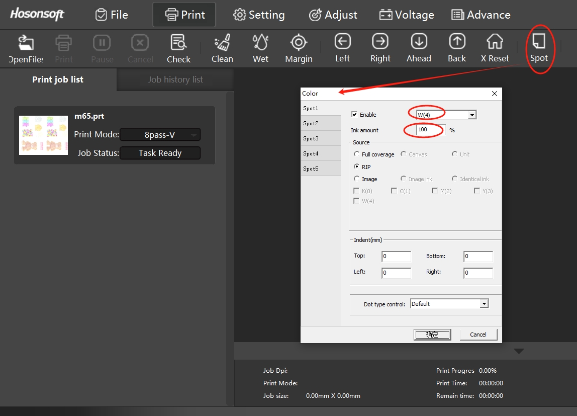Open the Margin target icon

299,43
